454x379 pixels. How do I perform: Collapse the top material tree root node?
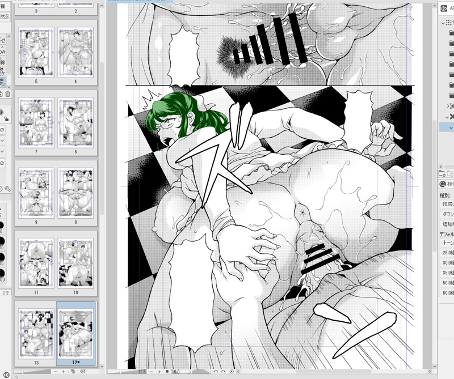[x=443, y=23]
